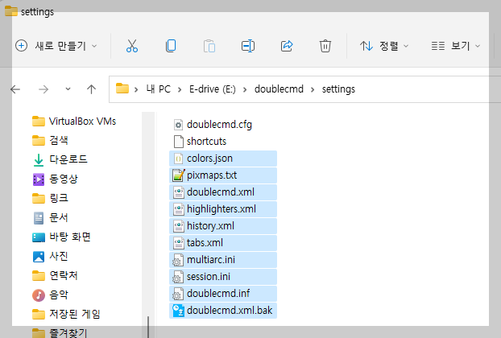Select 링크 folder in sidebar
The width and height of the screenshot is (501, 338).
point(50,198)
